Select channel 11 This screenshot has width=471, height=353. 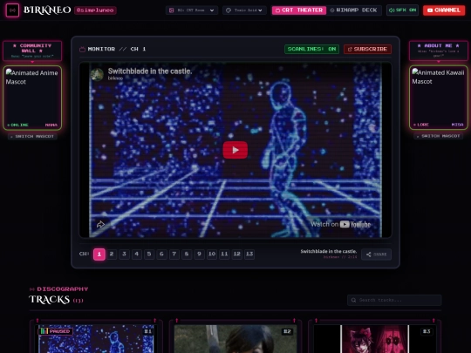(x=224, y=255)
